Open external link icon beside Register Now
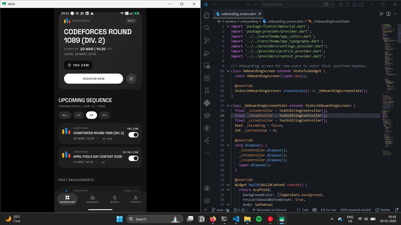Screen dimensions: 401x225 131,79
